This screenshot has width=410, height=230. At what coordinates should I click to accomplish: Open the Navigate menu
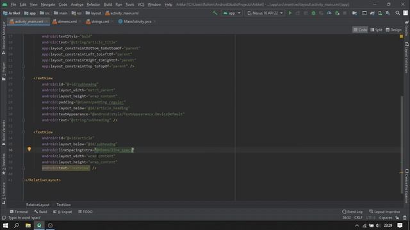48,4
